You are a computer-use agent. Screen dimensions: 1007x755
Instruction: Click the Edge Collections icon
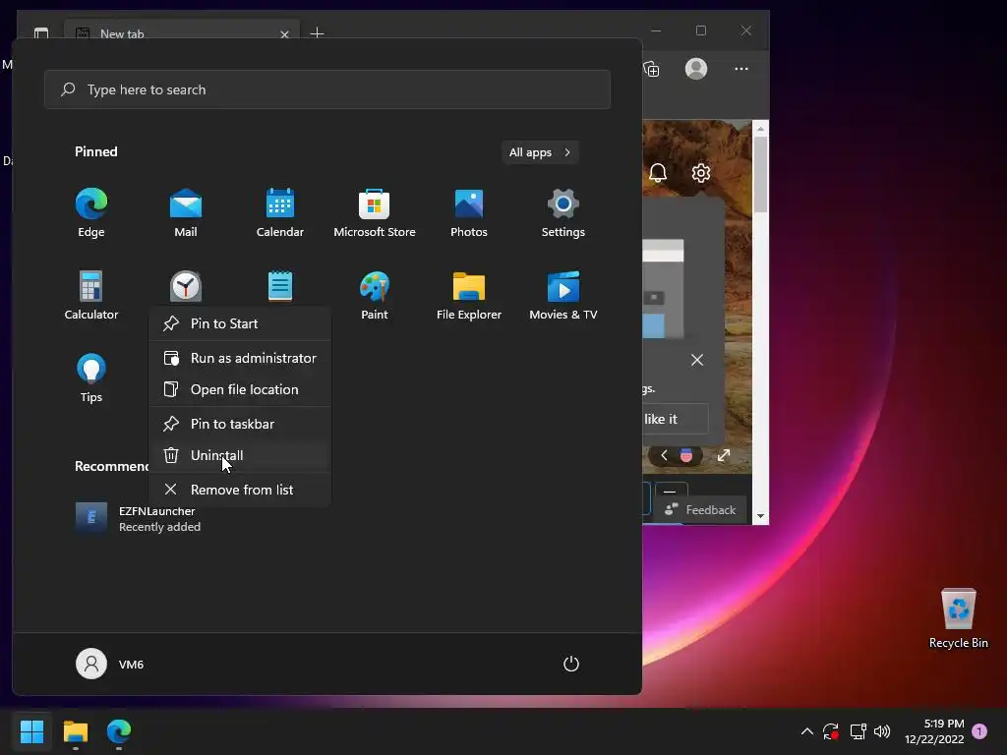coord(651,69)
